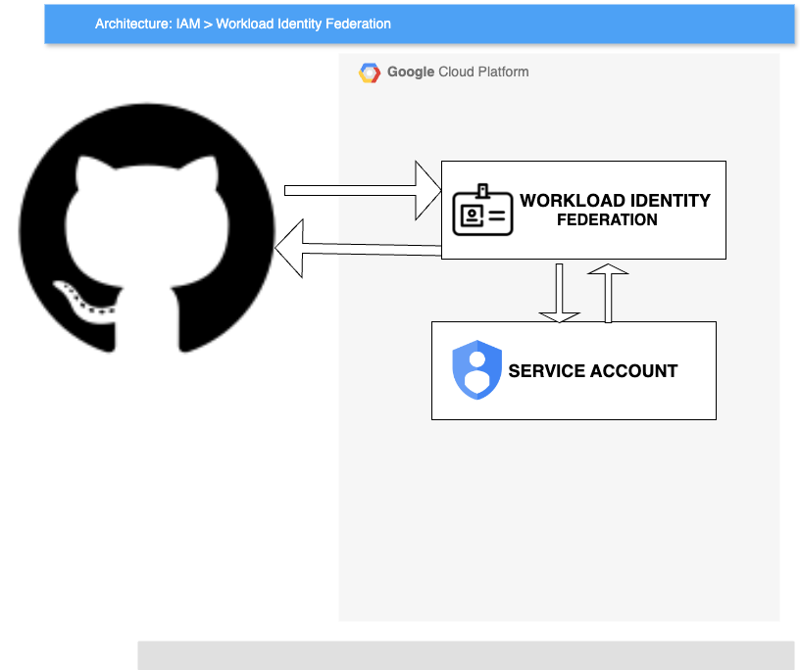This screenshot has width=800, height=670.
Task: Select the downward arrow to Service Account
Action: pyautogui.click(x=560, y=289)
